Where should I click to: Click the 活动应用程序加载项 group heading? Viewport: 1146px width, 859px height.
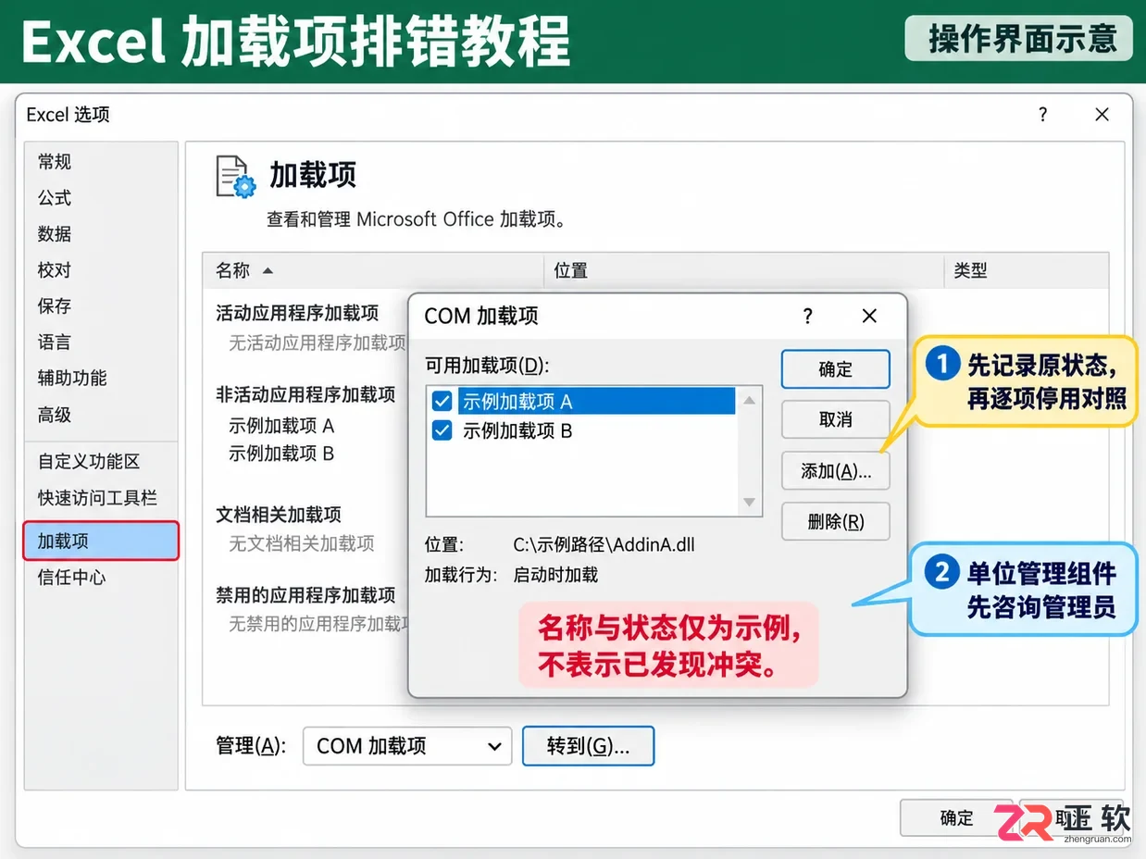point(297,314)
